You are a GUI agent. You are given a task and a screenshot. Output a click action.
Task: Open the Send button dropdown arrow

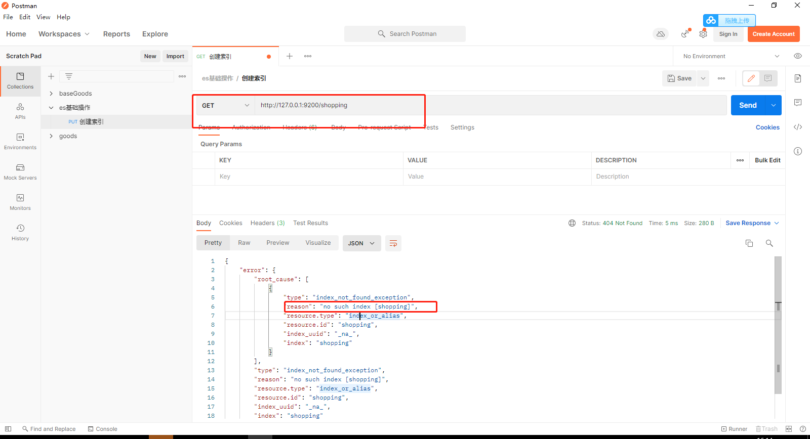coord(774,105)
